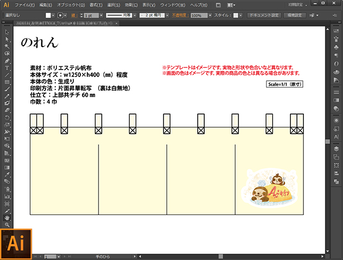Open the 不透明度 transparency link
Image resolution: width=343 pixels, height=260 pixels.
(180, 16)
